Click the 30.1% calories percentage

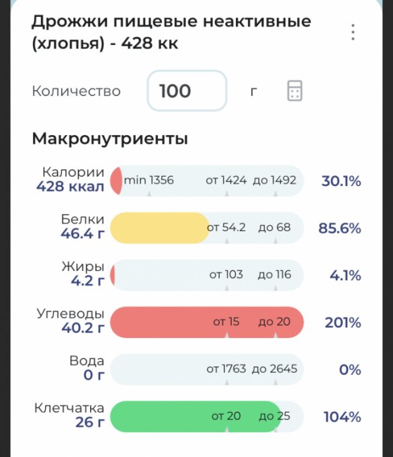tap(341, 181)
